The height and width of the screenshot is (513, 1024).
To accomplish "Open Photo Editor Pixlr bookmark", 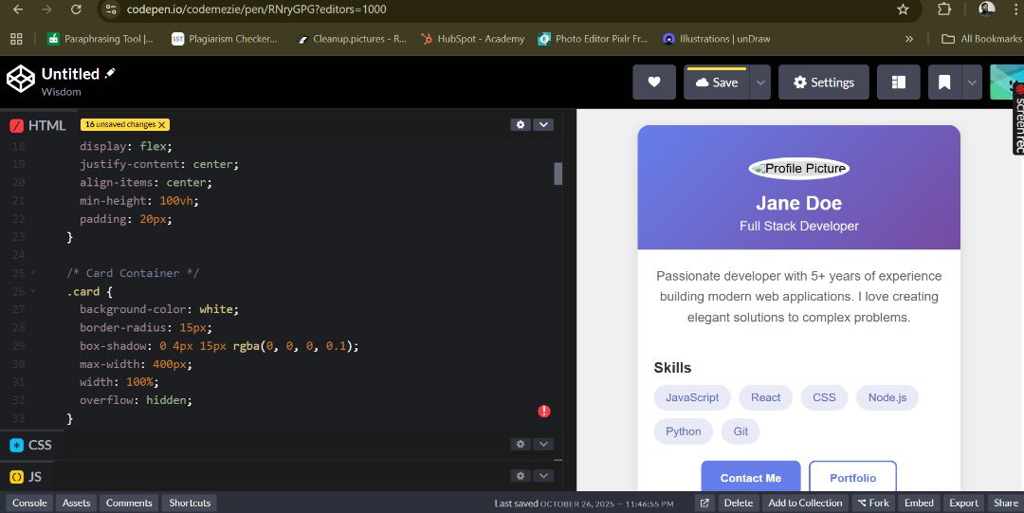I will pos(593,39).
